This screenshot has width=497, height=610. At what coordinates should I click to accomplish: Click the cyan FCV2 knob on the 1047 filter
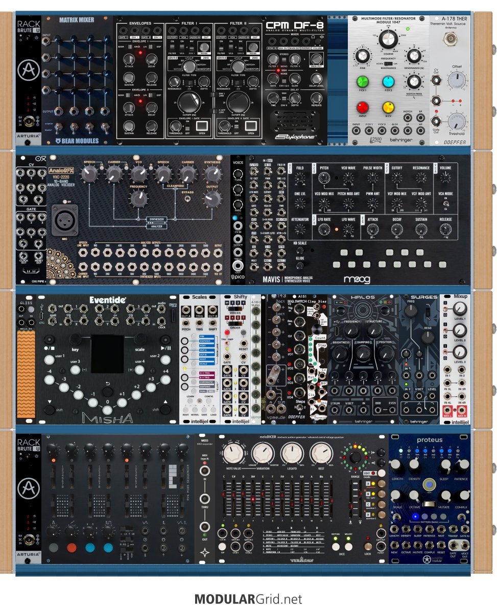[x=388, y=82]
